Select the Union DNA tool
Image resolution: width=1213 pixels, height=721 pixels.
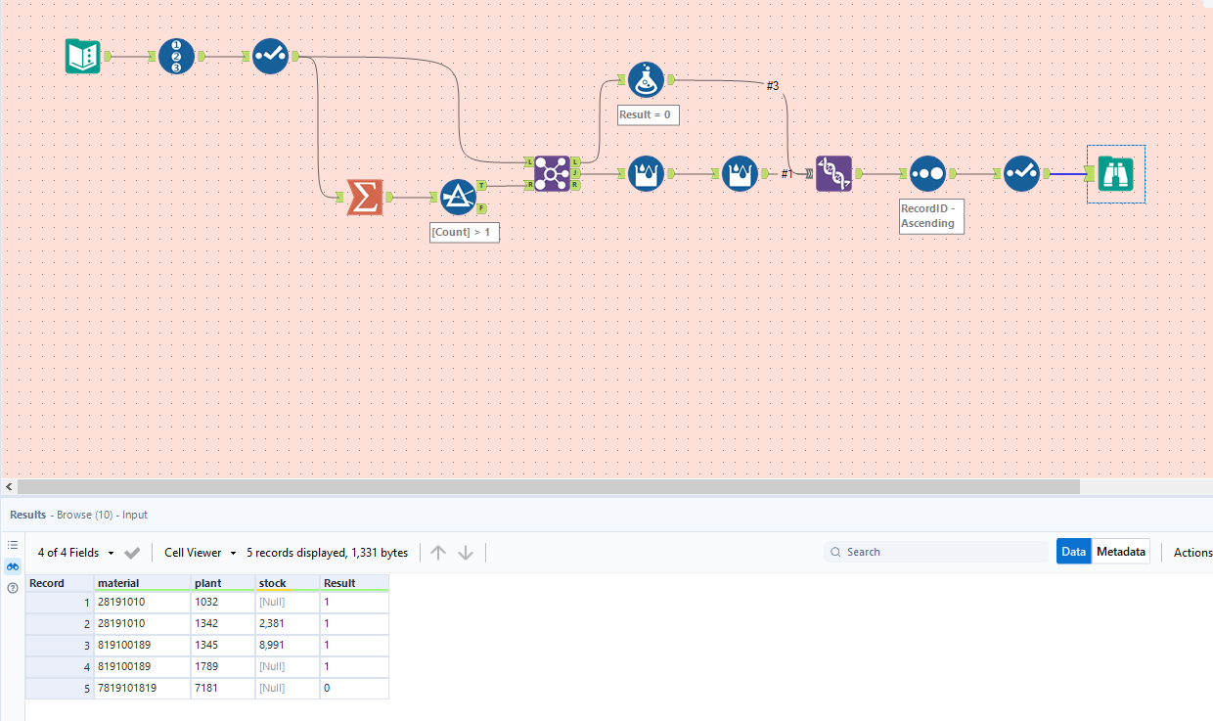click(x=833, y=173)
